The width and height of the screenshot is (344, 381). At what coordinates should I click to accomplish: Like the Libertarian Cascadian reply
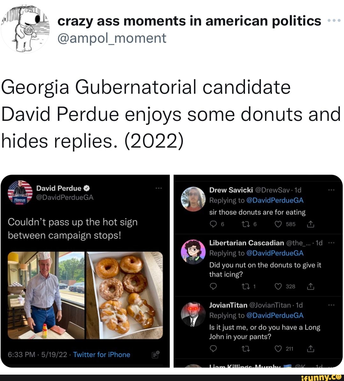pyautogui.click(x=279, y=287)
